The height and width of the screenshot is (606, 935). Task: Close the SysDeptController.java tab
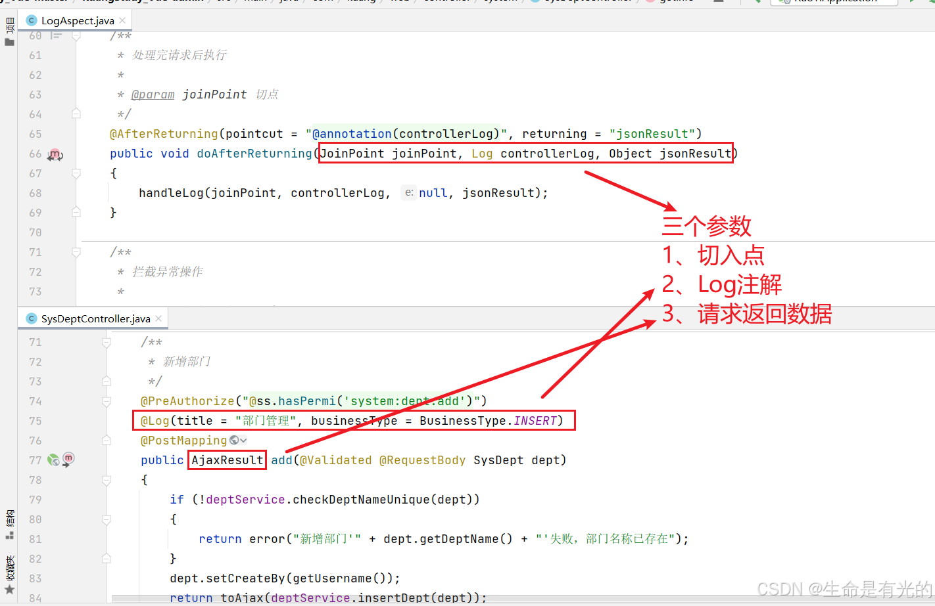(158, 318)
